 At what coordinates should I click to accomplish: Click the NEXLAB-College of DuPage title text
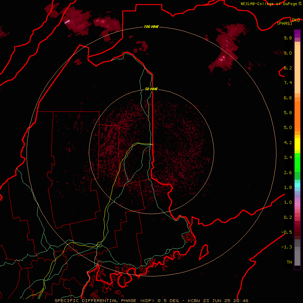pyautogui.click(x=269, y=4)
